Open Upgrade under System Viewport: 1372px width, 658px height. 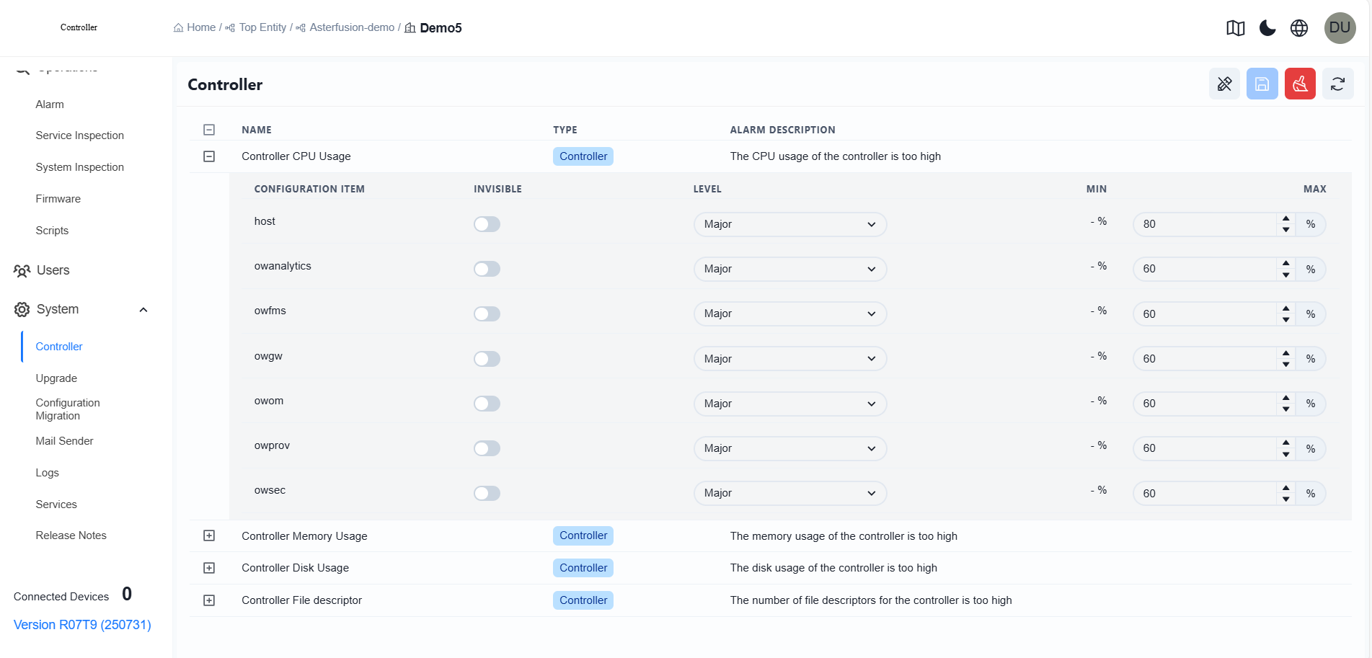click(x=56, y=378)
